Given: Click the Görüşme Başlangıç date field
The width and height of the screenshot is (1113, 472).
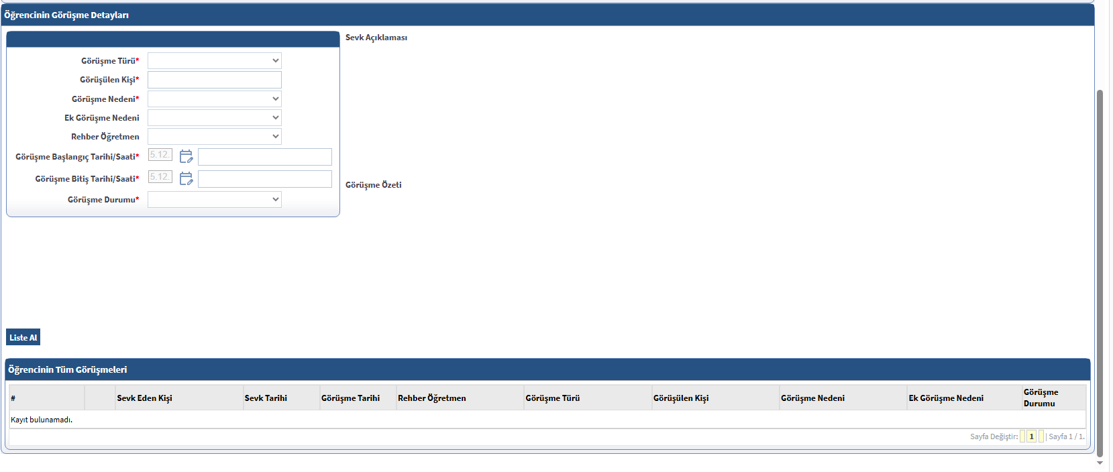Looking at the screenshot, I should click(x=160, y=155).
